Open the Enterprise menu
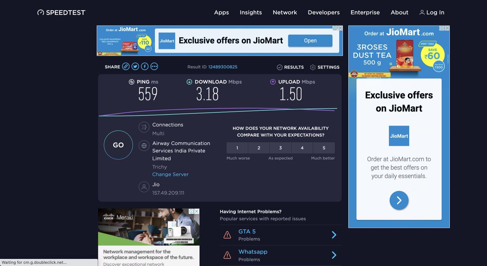Image resolution: width=487 pixels, height=266 pixels. pyautogui.click(x=365, y=13)
